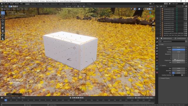The width and height of the screenshot is (188, 106).
Task: Disable rendering for Component#15.006 camera icon
Action: [186, 9]
